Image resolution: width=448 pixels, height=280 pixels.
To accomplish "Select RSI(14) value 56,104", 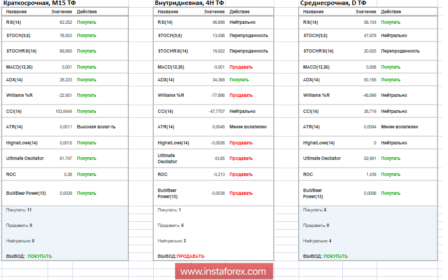I will click(370, 22).
